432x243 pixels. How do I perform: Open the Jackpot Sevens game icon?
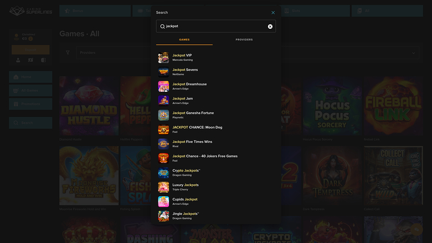tap(163, 72)
